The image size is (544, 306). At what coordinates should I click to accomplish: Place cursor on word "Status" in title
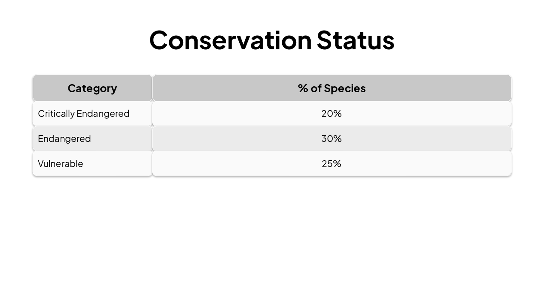(x=355, y=40)
